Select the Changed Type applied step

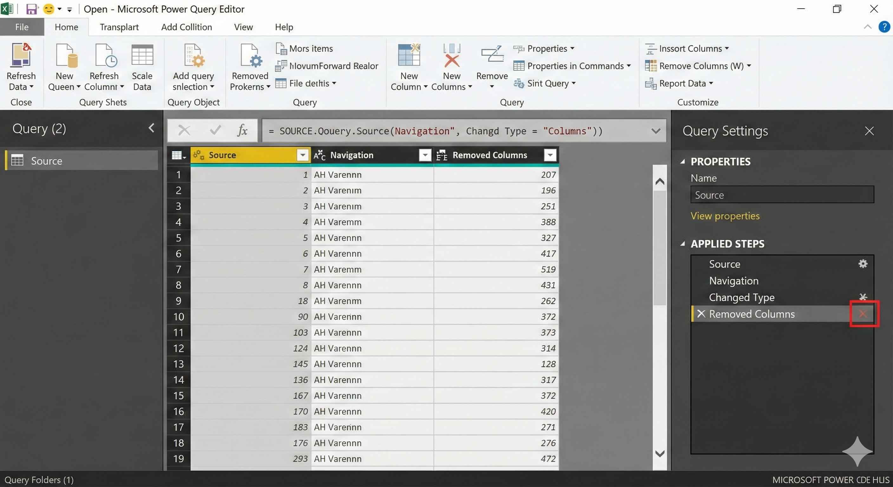(741, 297)
